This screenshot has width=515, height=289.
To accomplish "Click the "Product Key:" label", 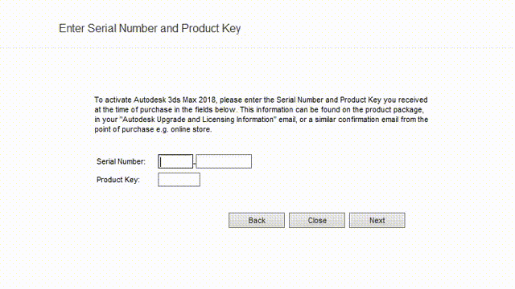I will (x=118, y=180).
